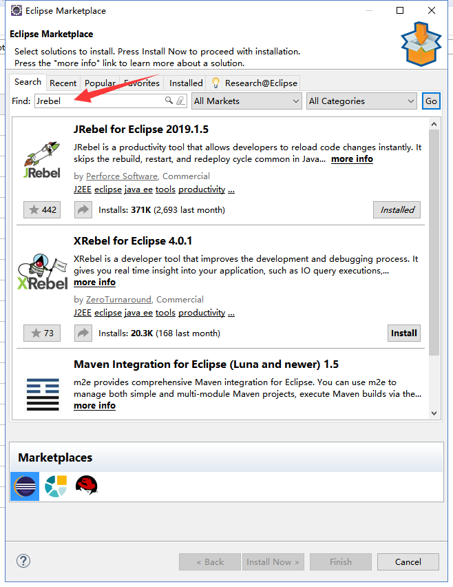
Task: Open the ZeroTurnaround vendor link
Action: pos(118,300)
